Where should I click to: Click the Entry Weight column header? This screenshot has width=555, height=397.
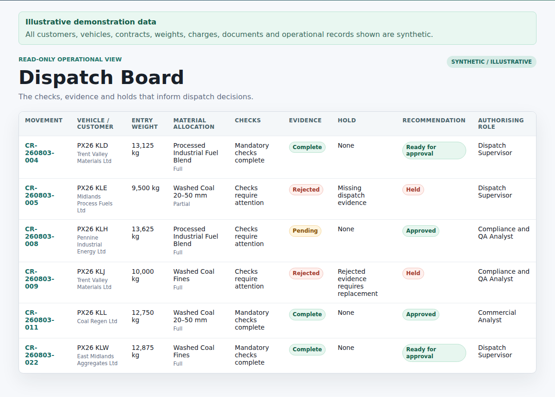pyautogui.click(x=145, y=124)
